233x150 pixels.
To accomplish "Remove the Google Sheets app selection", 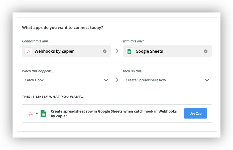I will click(206, 51).
